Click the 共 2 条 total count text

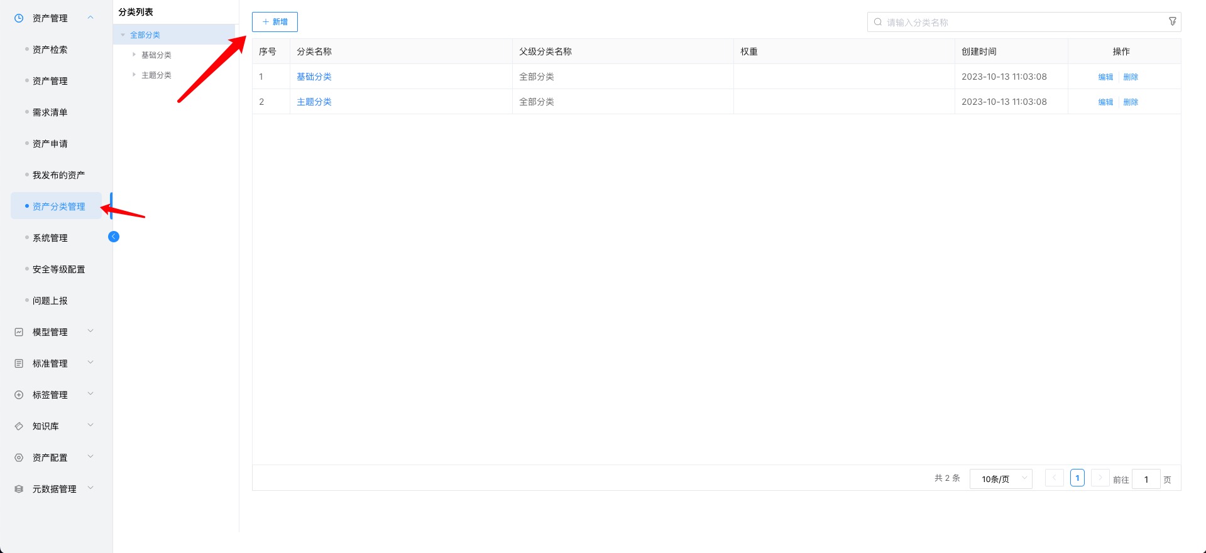tap(947, 478)
